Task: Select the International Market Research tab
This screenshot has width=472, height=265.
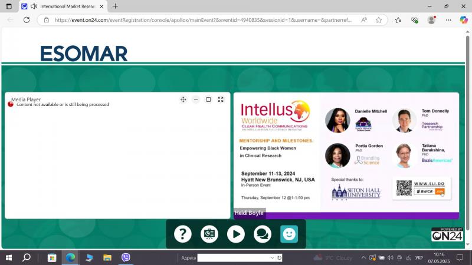Action: (x=64, y=6)
